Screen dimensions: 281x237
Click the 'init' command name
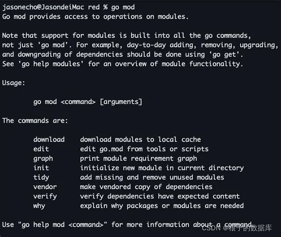[41, 168]
